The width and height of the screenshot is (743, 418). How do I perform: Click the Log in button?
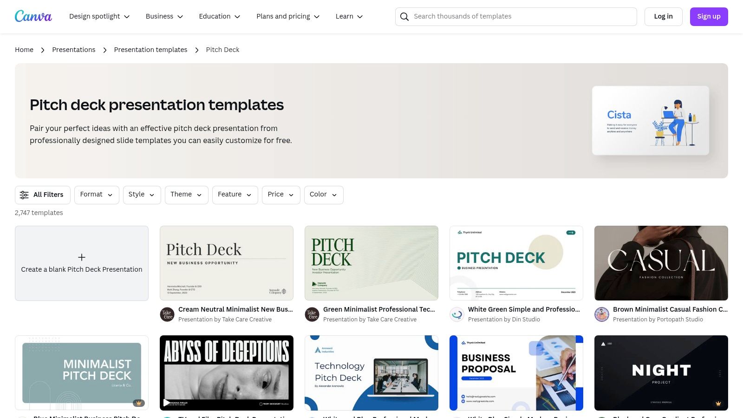663,17
